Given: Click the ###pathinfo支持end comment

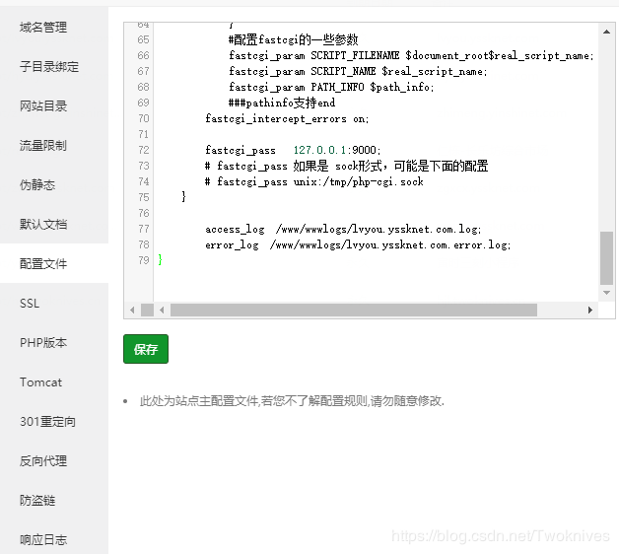Looking at the screenshot, I should [282, 103].
